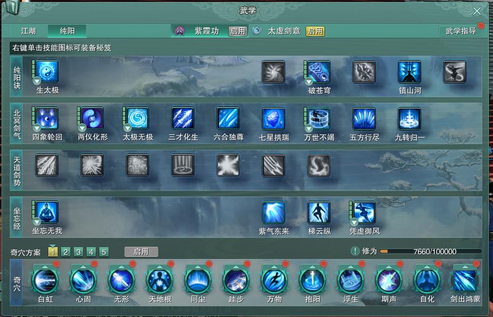Click the 破苍穹 skill icon
The height and width of the screenshot is (317, 493).
318,72
